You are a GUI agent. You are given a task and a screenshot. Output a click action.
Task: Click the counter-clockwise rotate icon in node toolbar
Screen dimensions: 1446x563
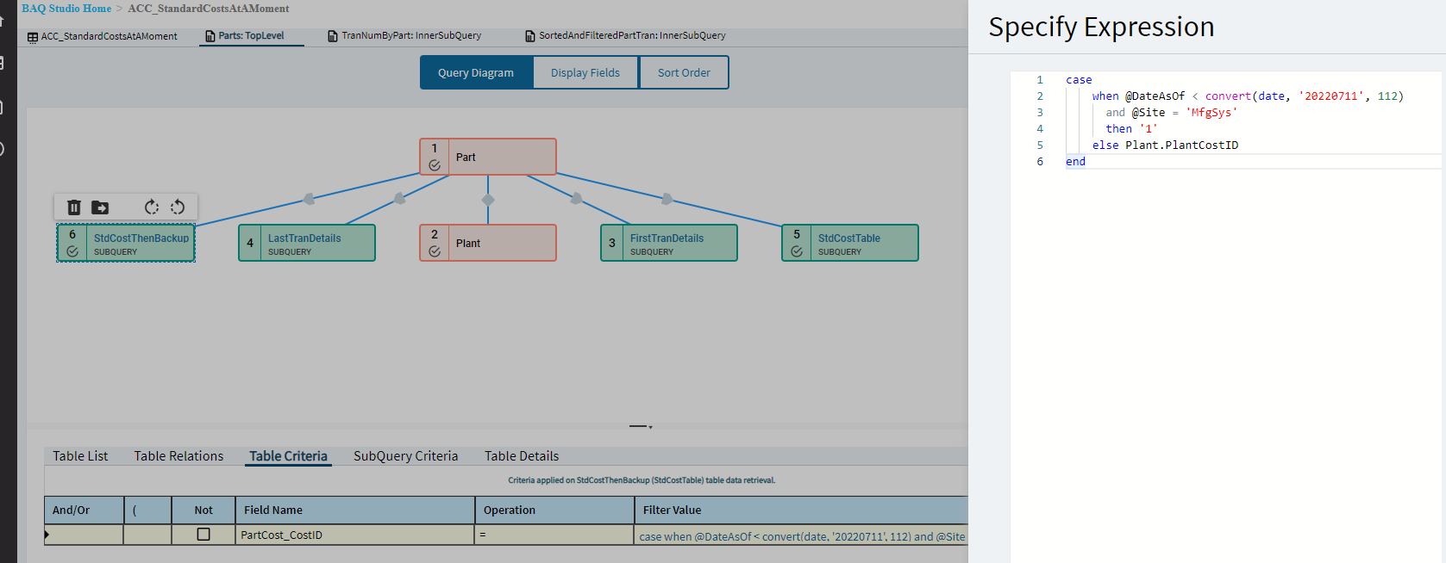point(178,207)
